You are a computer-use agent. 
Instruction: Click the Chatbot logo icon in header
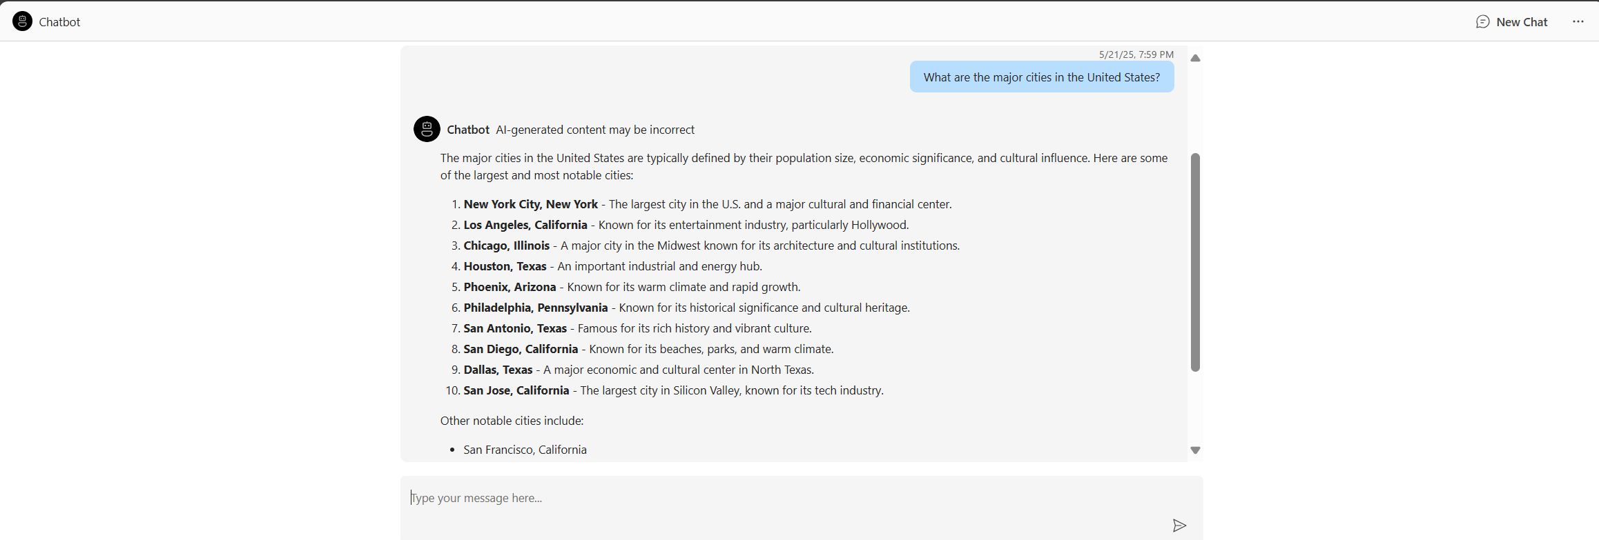22,21
